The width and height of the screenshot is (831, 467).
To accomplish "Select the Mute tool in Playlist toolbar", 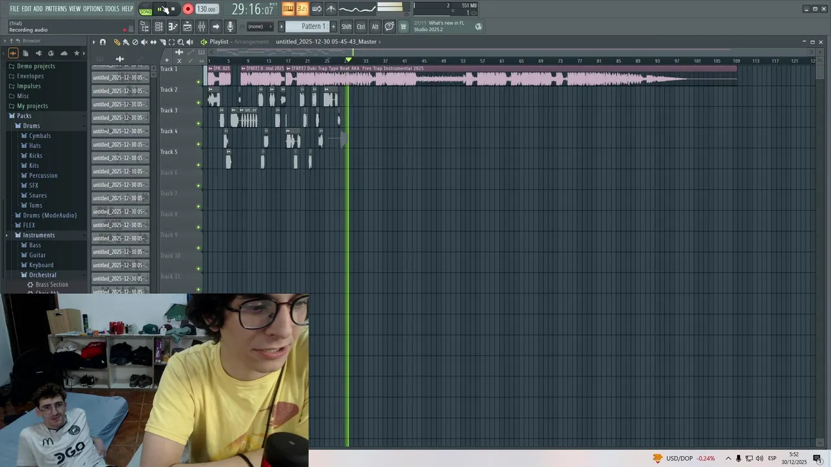I will 144,42.
